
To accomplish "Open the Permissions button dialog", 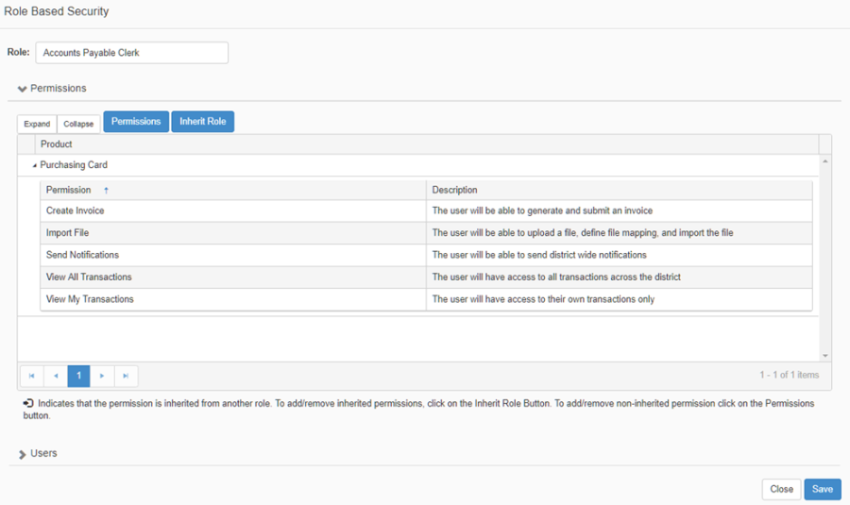I will point(136,122).
